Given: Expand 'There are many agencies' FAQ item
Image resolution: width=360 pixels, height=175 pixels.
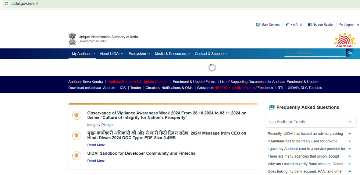Looking at the screenshot, I should point(350,156).
